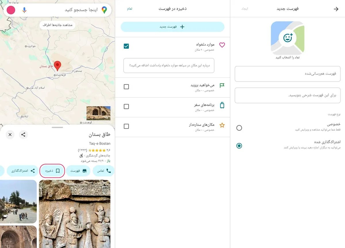The image size is (345, 248).
Task: Close the Taq-e Bostan place card
Action: pyautogui.click(x=10, y=135)
